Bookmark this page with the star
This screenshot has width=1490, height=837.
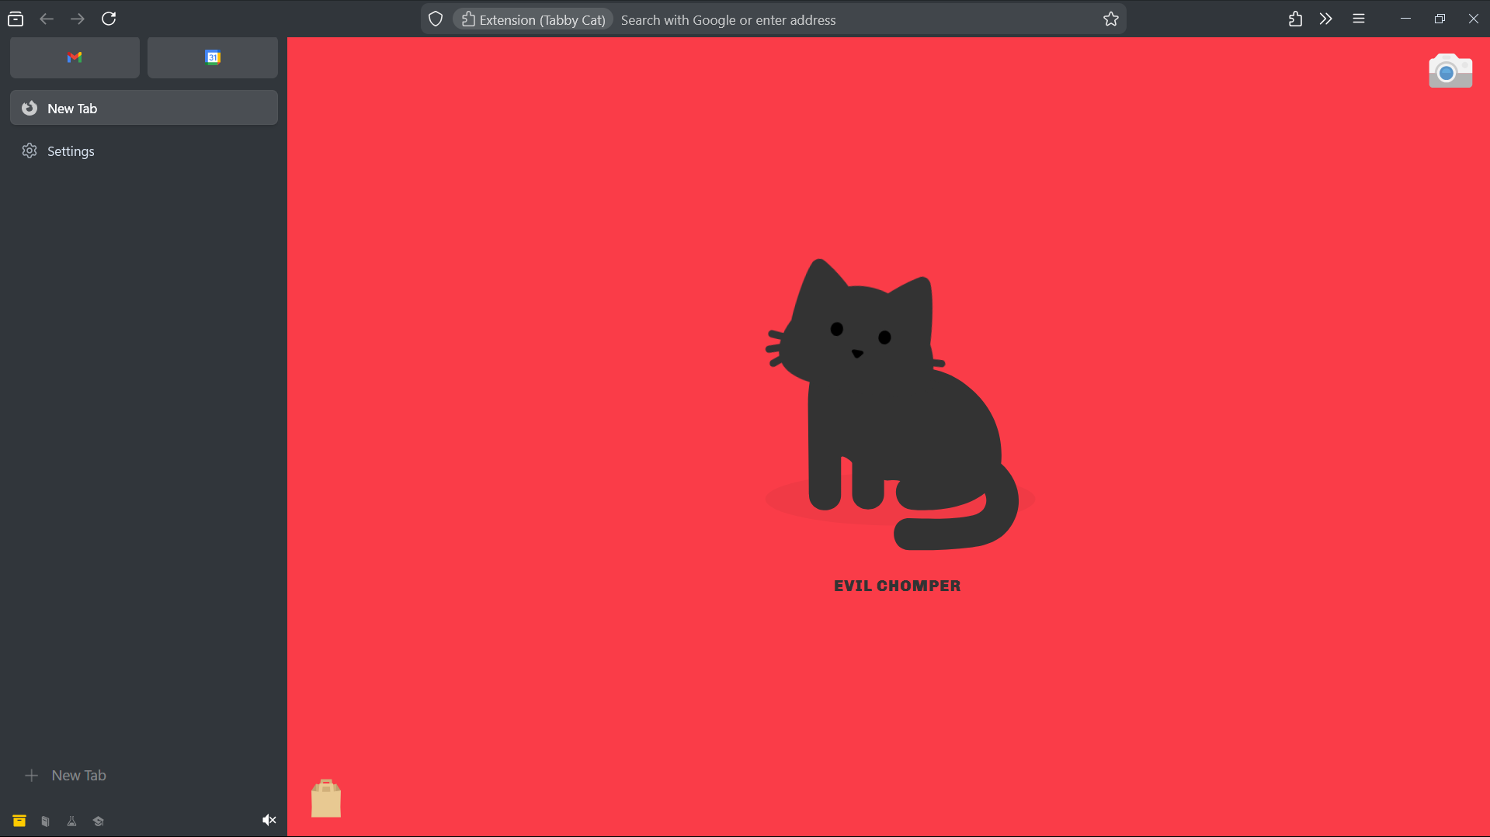(1110, 19)
